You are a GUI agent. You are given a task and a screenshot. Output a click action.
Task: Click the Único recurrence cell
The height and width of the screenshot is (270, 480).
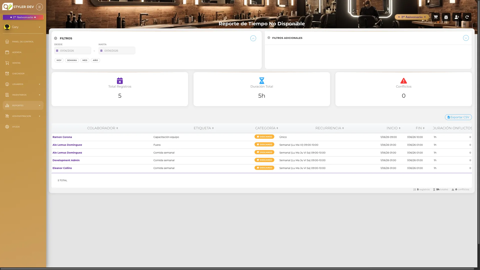click(283, 137)
